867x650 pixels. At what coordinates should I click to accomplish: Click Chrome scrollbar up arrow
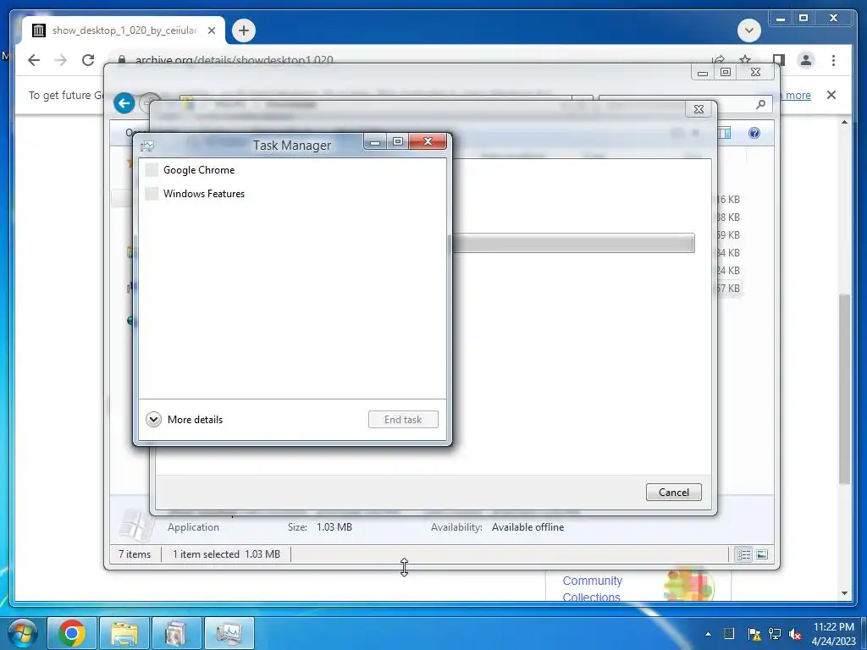pos(844,122)
